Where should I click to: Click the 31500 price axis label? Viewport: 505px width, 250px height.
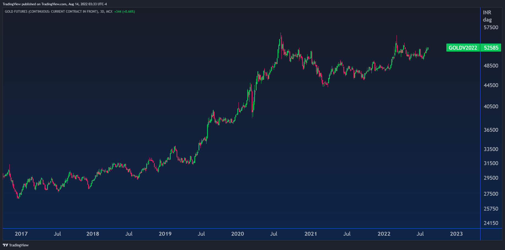[x=491, y=163]
